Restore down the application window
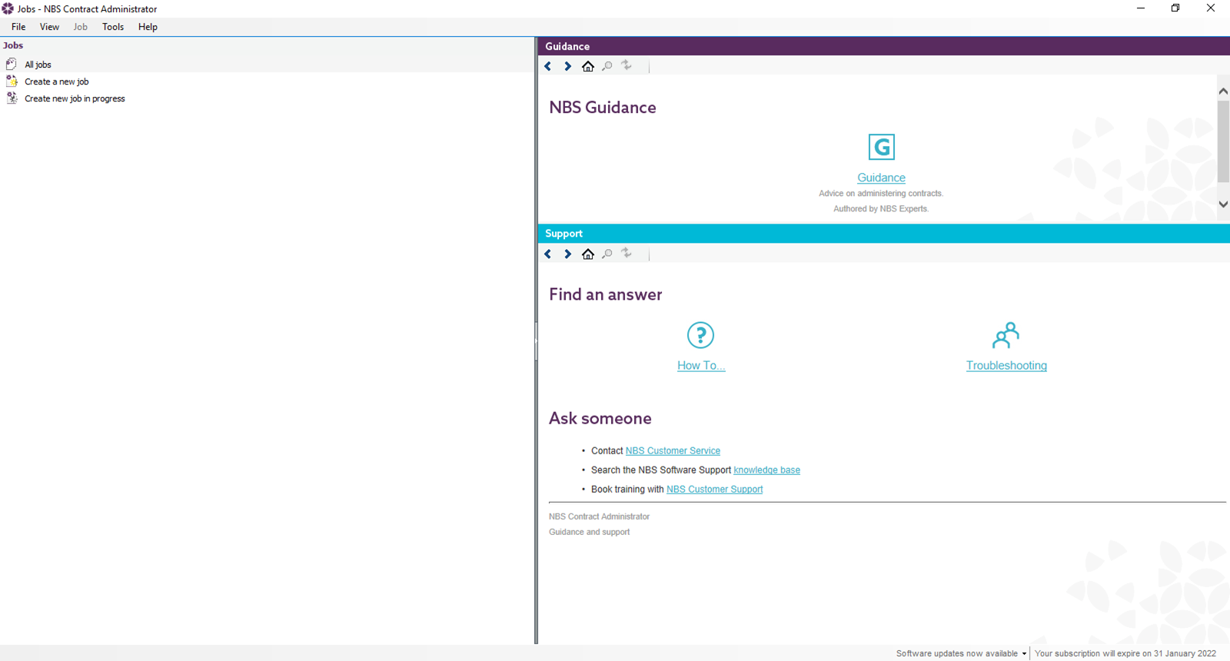The image size is (1230, 661). 1175,8
